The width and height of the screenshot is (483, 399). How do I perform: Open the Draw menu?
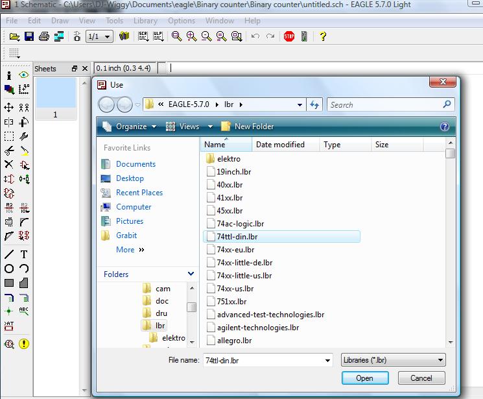tap(60, 21)
